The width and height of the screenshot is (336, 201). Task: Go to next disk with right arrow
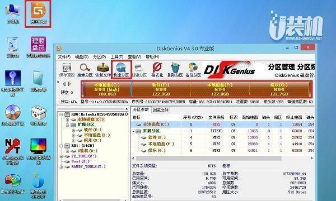(69, 84)
